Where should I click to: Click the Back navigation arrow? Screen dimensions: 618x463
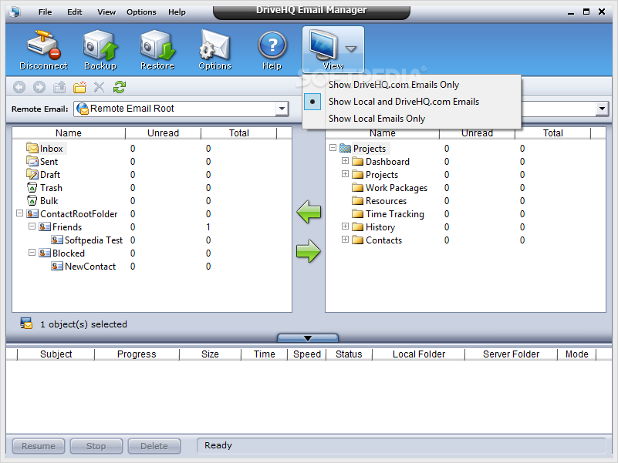pos(19,87)
